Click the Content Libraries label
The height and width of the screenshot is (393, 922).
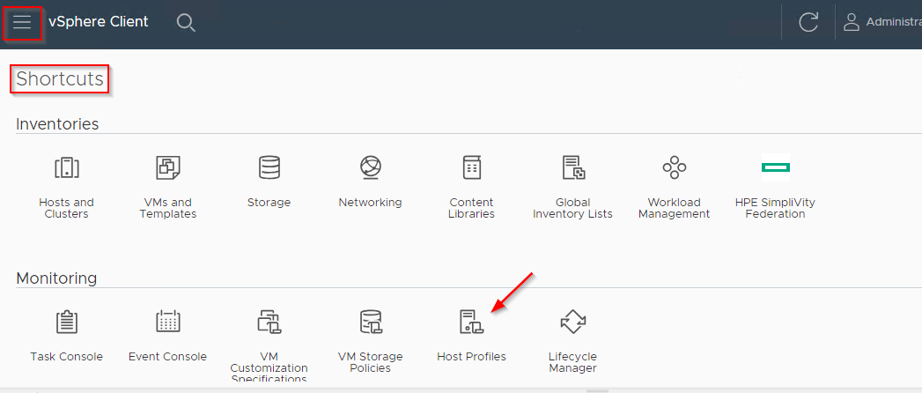[472, 208]
